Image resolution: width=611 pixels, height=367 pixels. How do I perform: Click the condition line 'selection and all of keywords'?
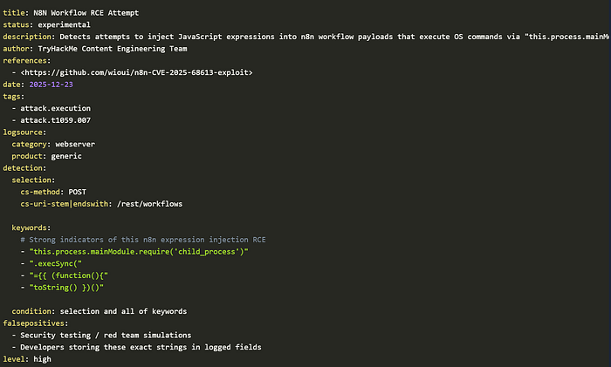point(100,311)
